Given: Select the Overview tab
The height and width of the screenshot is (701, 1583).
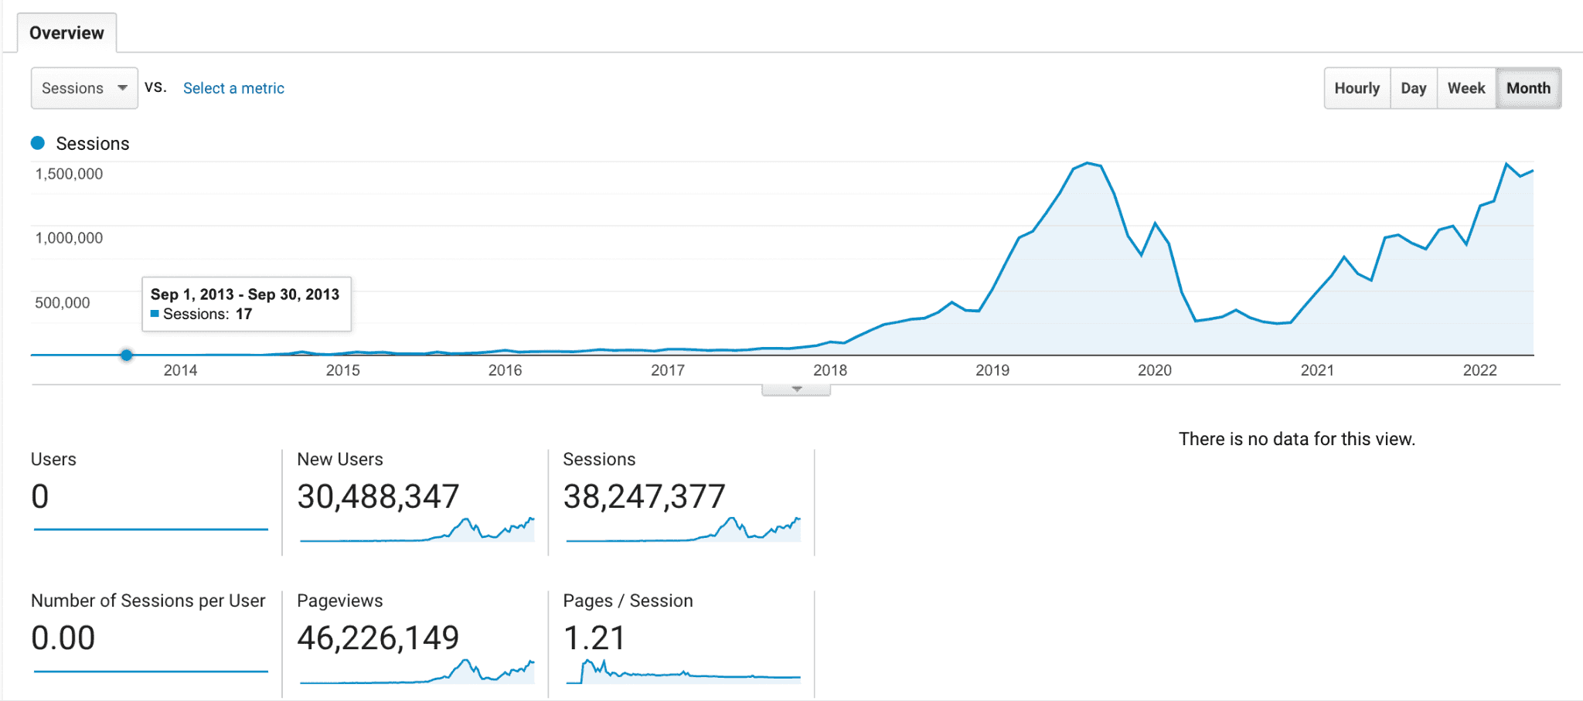Looking at the screenshot, I should click(66, 32).
